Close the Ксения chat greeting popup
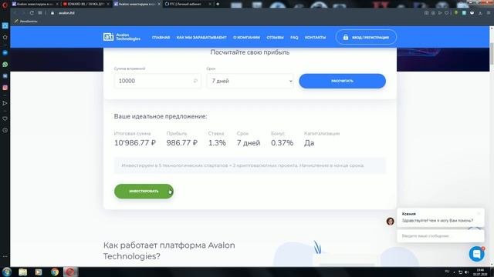Screen dimensions: 494x277 pyautogui.click(x=479, y=213)
